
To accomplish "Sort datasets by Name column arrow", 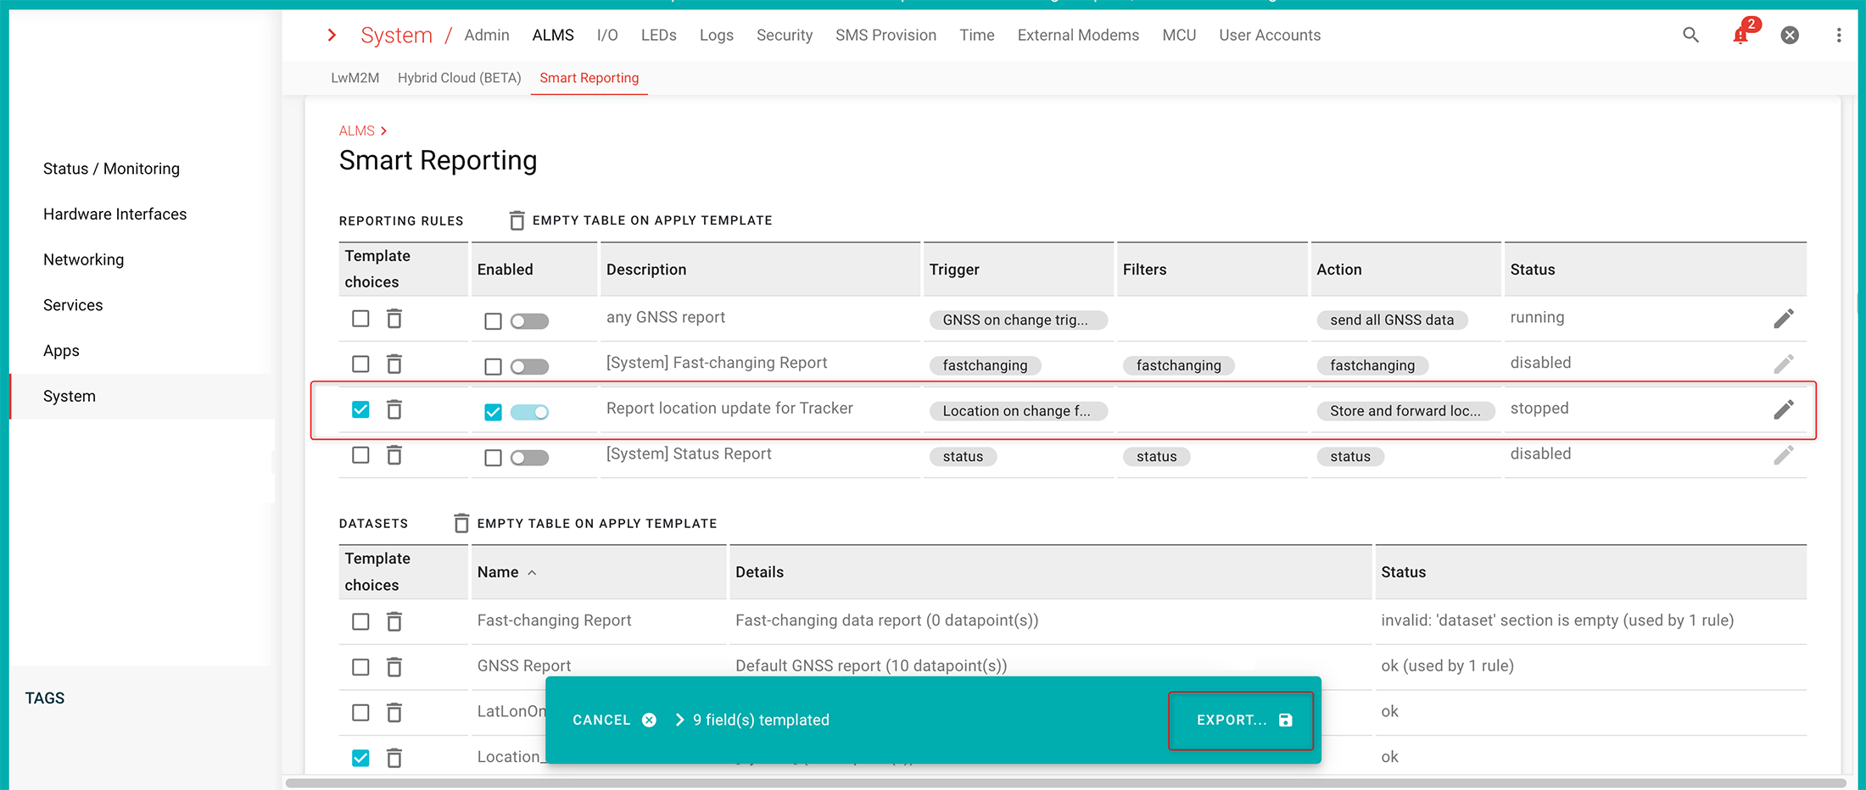I will [x=532, y=573].
